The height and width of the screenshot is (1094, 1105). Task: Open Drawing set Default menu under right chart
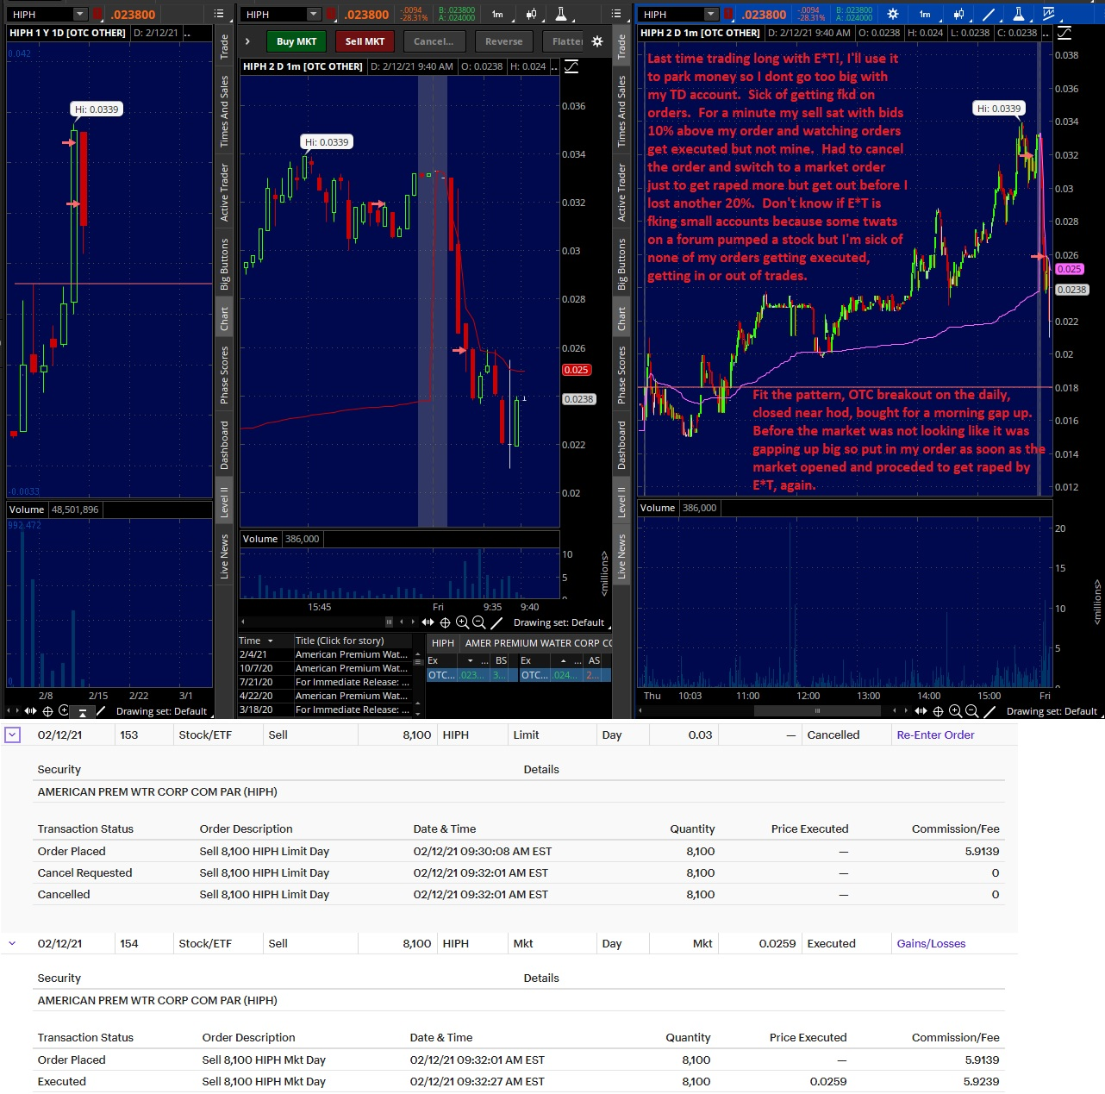point(1051,711)
